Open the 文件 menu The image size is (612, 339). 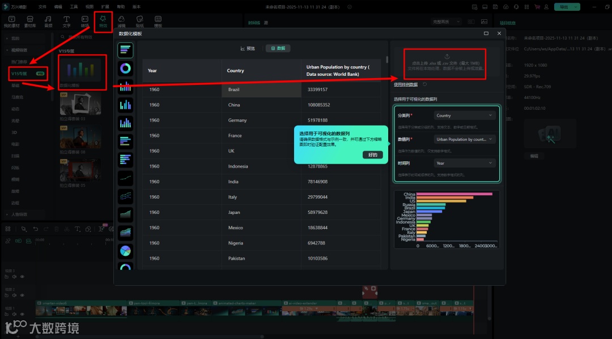(x=42, y=7)
